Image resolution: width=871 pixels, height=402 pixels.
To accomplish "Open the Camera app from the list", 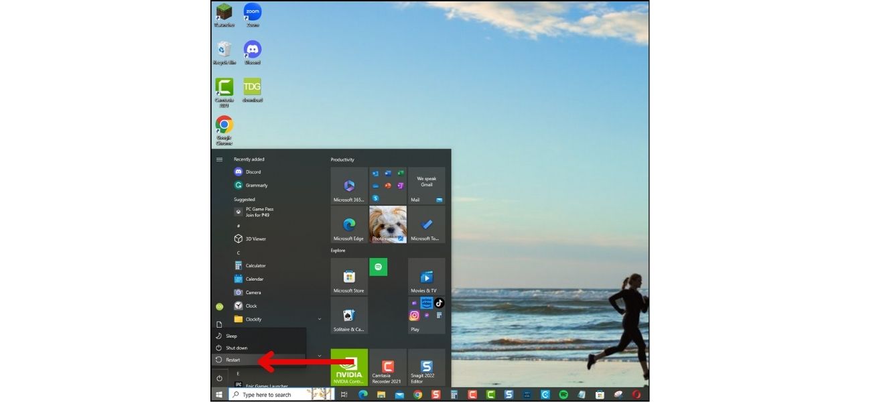I will click(253, 293).
